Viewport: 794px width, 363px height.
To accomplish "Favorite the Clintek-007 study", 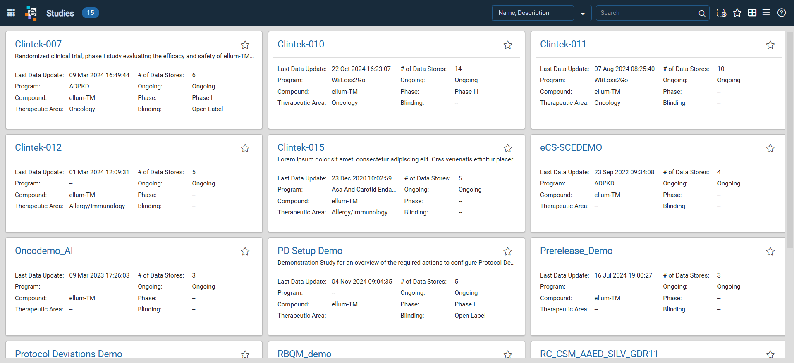I will pos(245,45).
